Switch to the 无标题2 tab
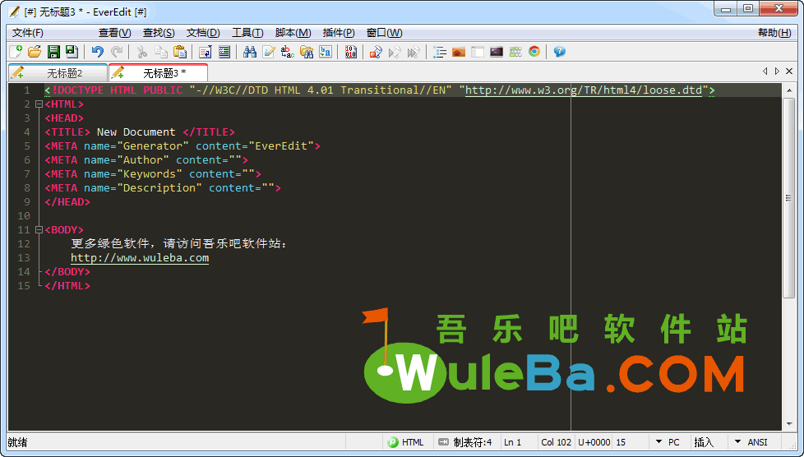This screenshot has height=457, width=804. 58,73
